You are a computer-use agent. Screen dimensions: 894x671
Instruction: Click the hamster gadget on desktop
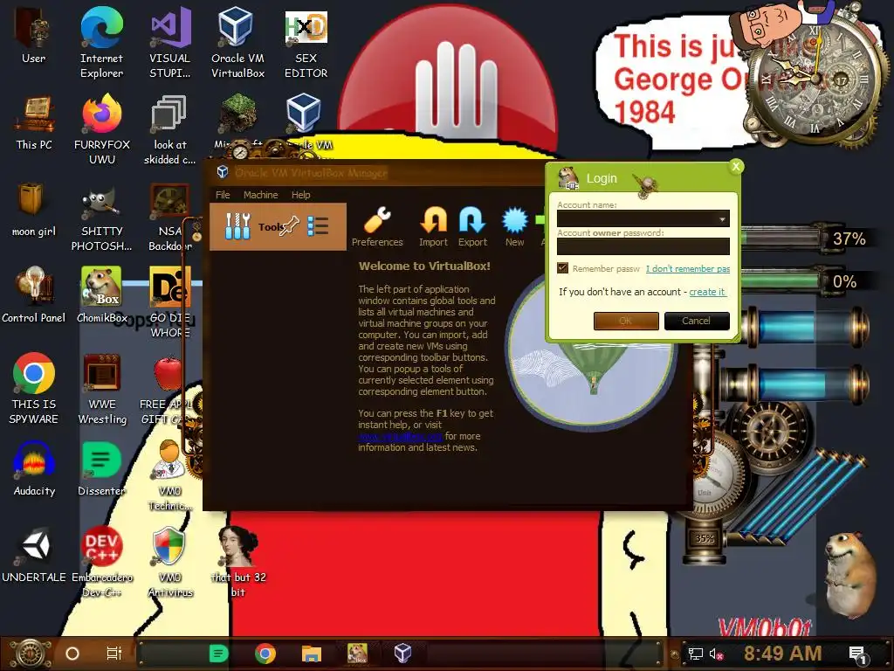click(x=850, y=575)
